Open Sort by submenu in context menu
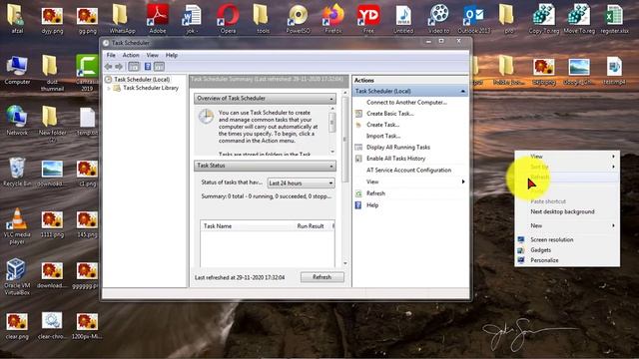Viewport: 639px width, 359px height. [x=567, y=167]
